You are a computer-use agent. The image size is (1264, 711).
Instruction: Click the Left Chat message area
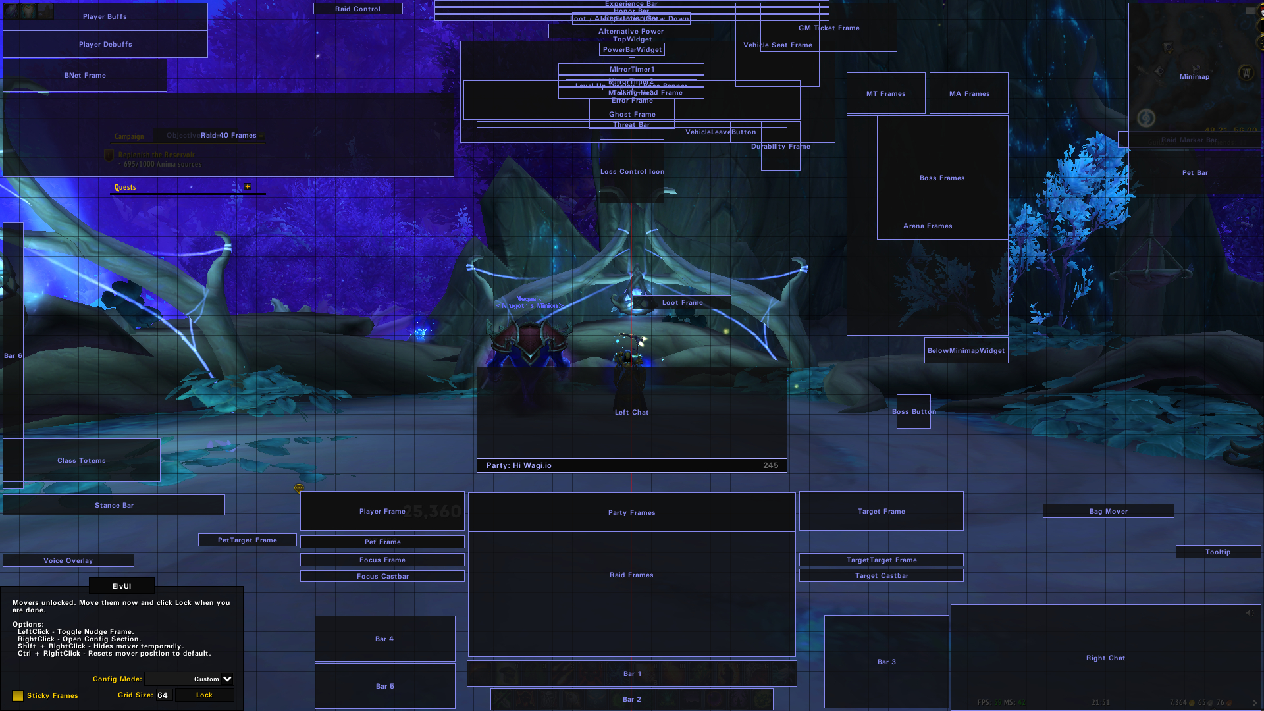click(x=632, y=412)
